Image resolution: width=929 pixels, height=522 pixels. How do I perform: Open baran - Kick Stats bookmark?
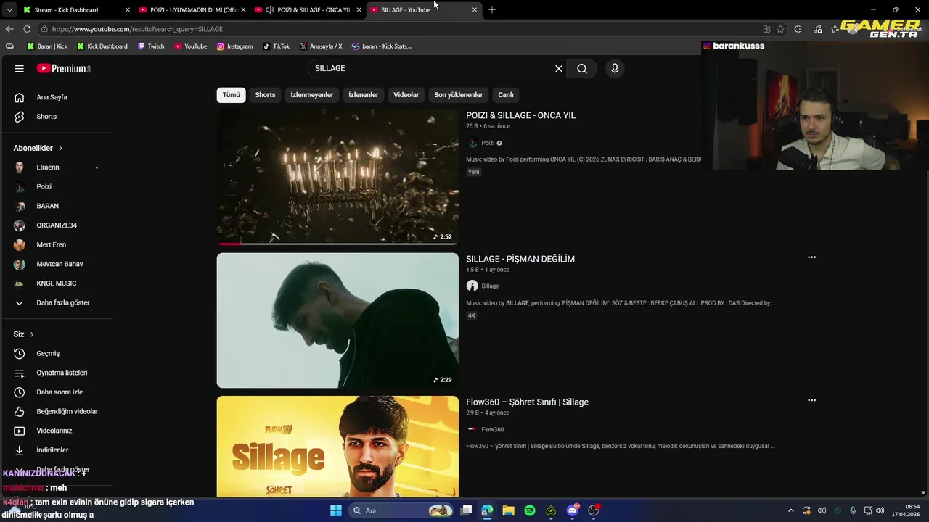point(382,46)
